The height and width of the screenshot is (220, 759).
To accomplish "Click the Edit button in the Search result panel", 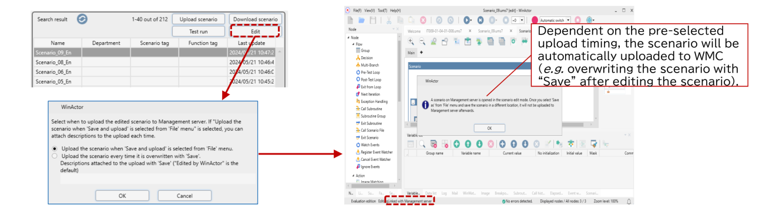I will 255,32.
